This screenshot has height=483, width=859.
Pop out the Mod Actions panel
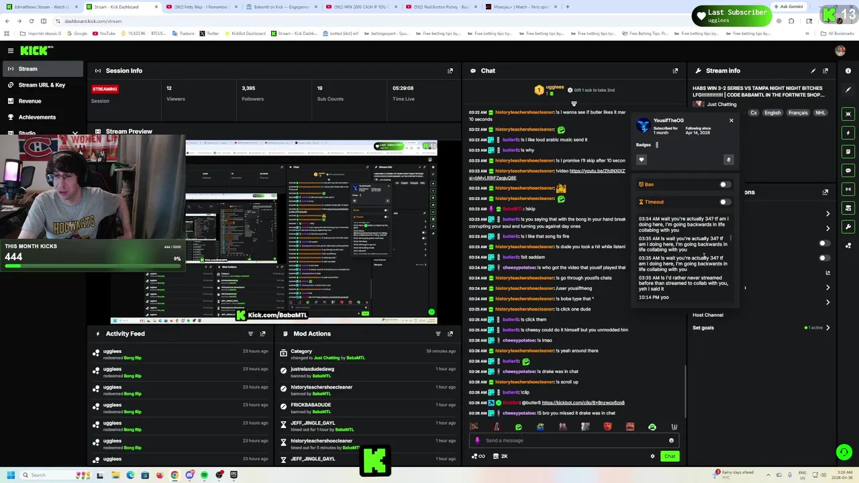[x=450, y=333]
